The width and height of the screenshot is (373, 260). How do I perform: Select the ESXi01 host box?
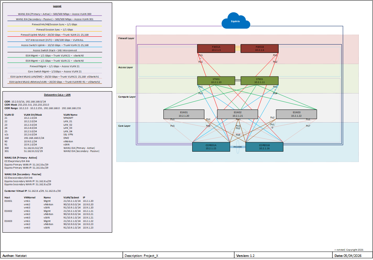point(184,114)
